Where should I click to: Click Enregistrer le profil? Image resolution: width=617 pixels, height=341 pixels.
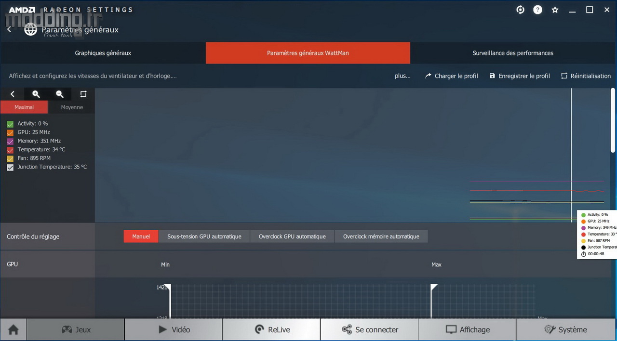click(520, 76)
